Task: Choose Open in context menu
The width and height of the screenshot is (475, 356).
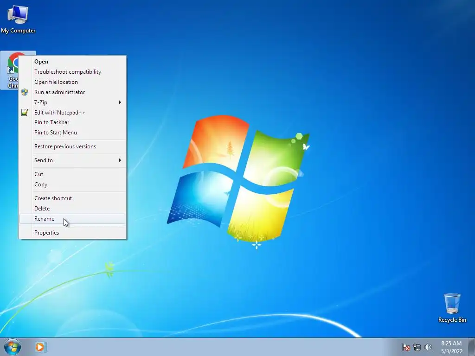Action: click(72, 62)
